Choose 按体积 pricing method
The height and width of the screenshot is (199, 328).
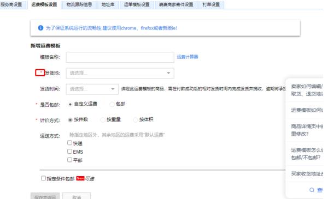tap(136, 120)
